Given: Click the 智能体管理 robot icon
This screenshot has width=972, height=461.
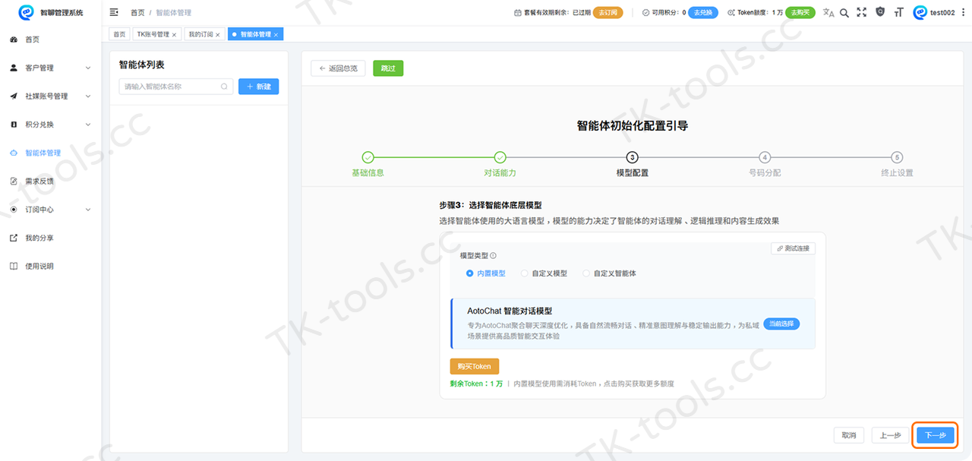Looking at the screenshot, I should click(14, 153).
